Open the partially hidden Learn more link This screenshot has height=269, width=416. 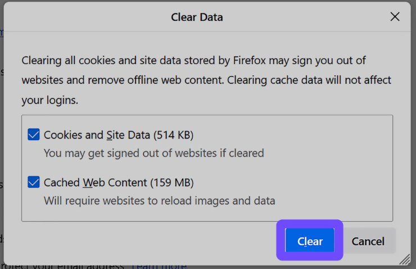point(160,266)
